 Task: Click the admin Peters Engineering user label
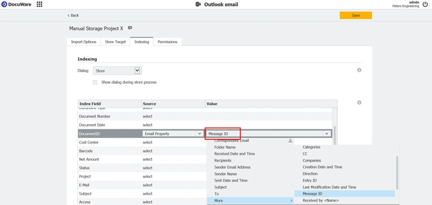[x=406, y=4]
